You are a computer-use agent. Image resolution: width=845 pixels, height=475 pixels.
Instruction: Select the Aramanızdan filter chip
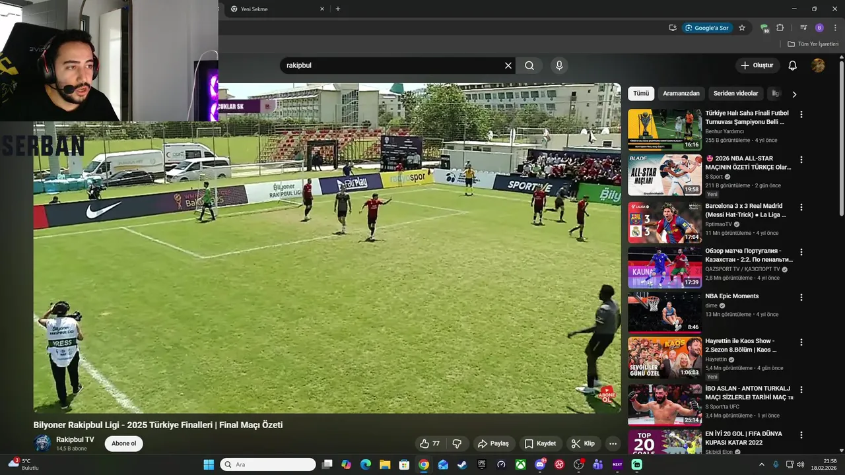[x=681, y=94]
